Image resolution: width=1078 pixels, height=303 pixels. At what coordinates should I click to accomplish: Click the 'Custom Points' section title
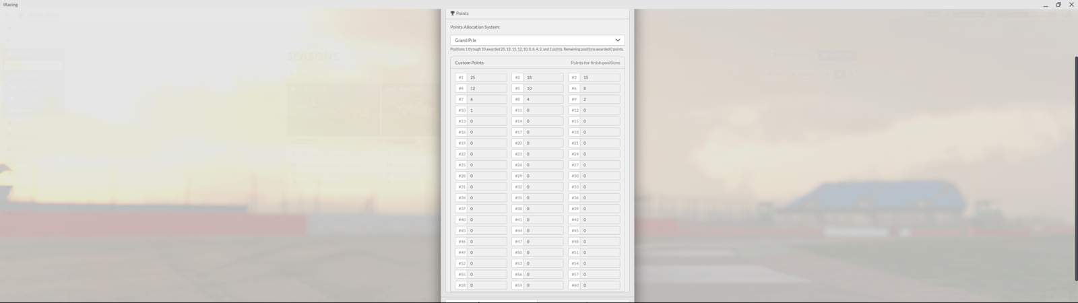tap(469, 63)
